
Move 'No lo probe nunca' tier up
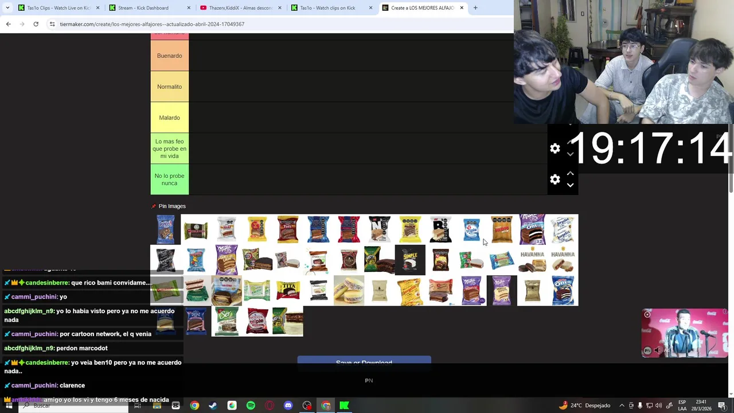pos(570,173)
